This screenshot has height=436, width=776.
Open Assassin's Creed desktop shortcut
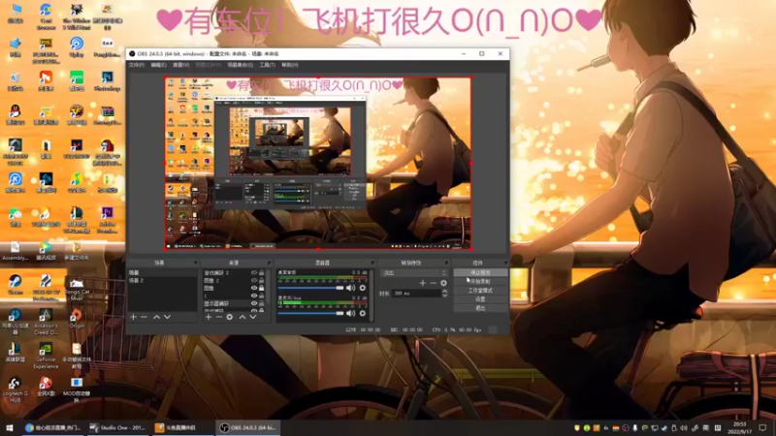[x=46, y=322]
